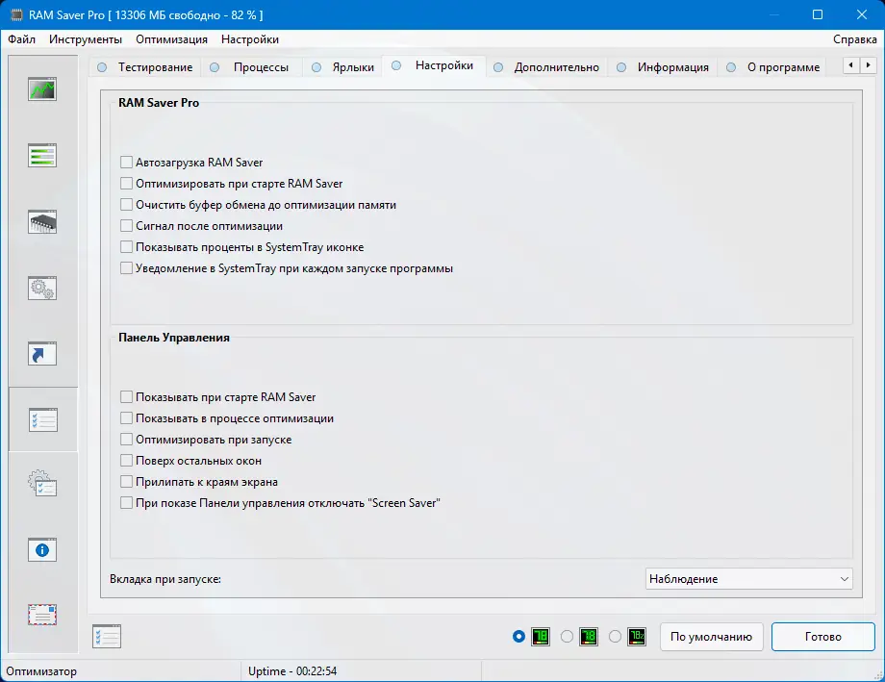
Task: Select the green bars testing sidebar icon
Action: tap(42, 155)
